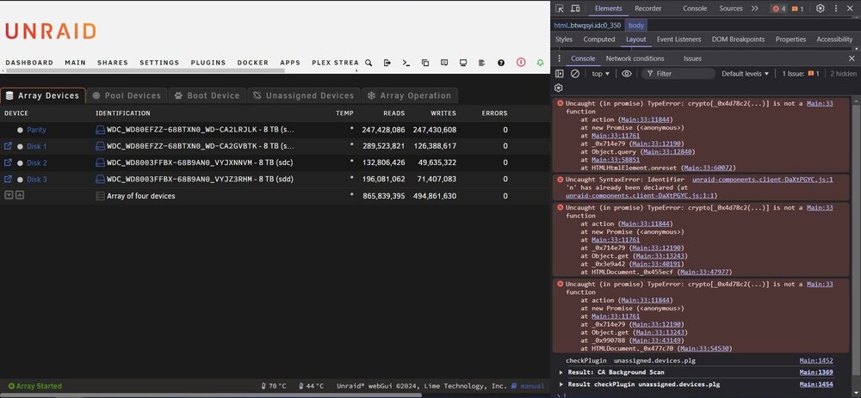The height and width of the screenshot is (398, 861).
Task: Click the drive icon beside WD-CA2GVBTK
Action: 100,146
